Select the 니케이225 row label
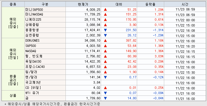207x106 pixels. click(33, 20)
